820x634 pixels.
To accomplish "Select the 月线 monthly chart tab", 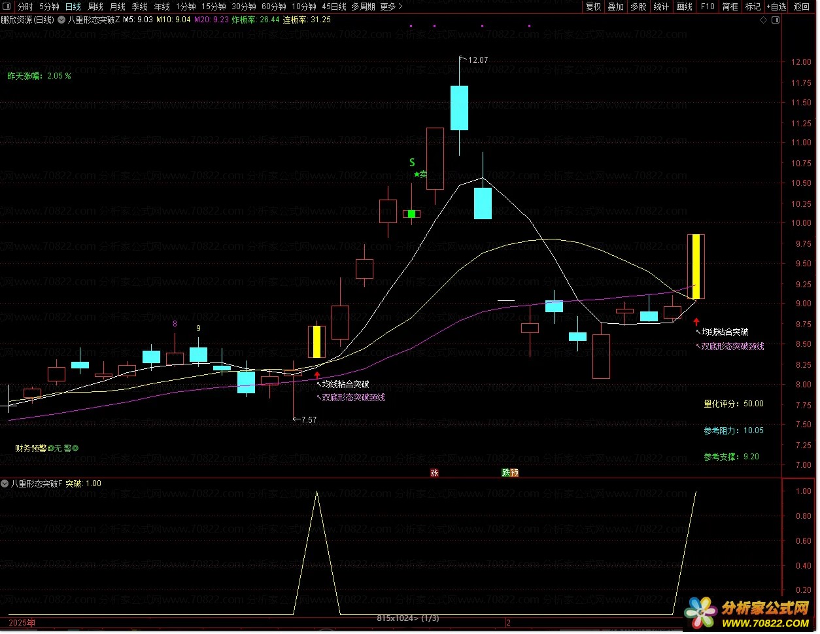I will pos(118,7).
